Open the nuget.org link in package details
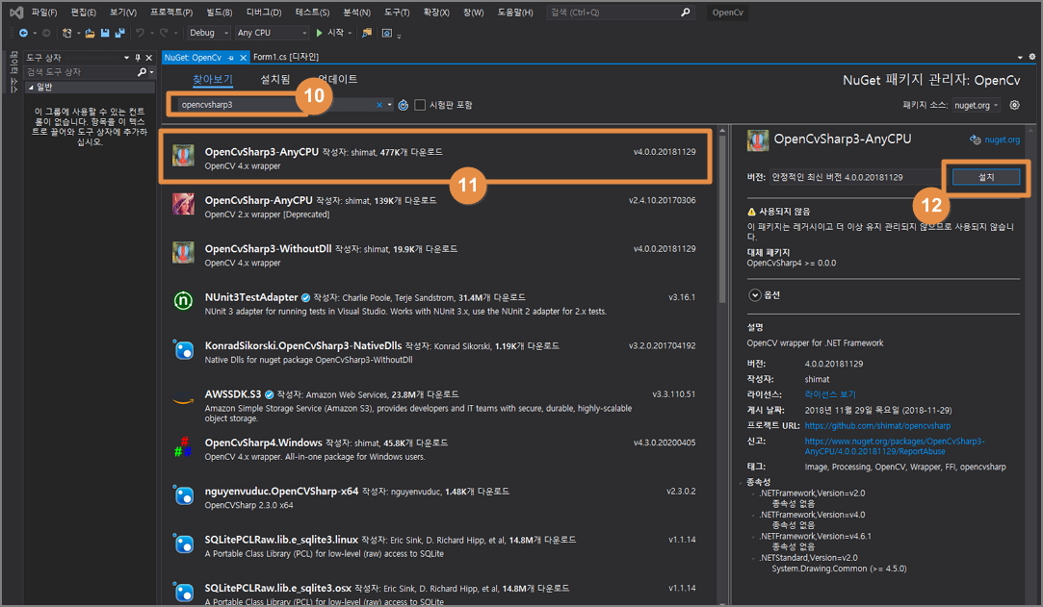 pyautogui.click(x=1002, y=139)
